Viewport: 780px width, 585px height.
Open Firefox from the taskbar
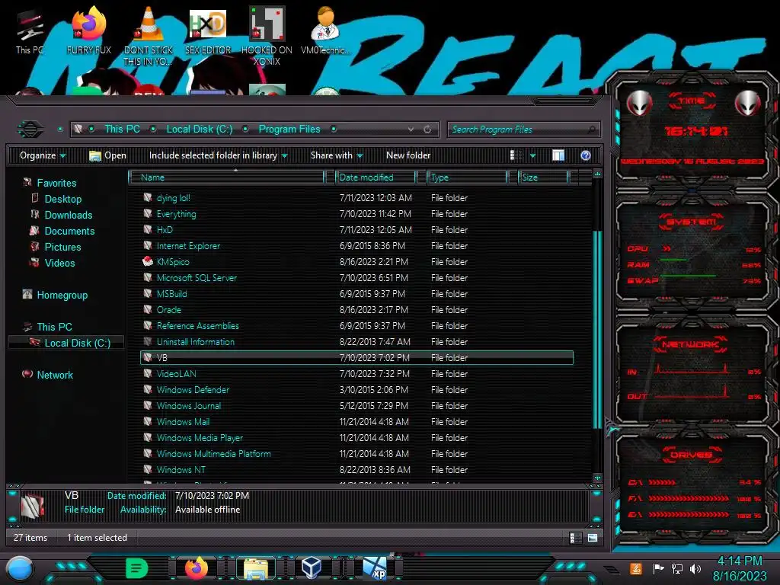point(197,567)
